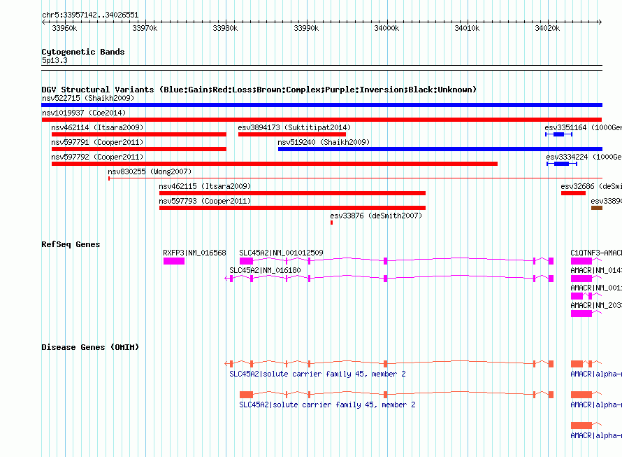Click the 34000k ruler tick label
This screenshot has width=622, height=457.
386,28
